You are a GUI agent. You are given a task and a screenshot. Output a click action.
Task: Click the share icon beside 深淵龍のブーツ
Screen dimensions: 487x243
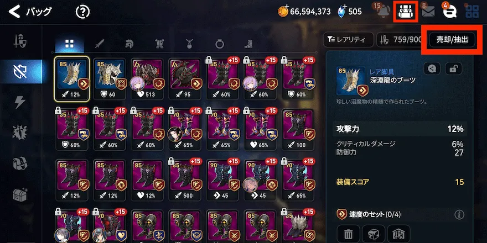point(432,68)
